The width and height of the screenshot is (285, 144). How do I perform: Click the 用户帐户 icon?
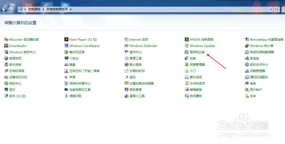click(x=247, y=90)
